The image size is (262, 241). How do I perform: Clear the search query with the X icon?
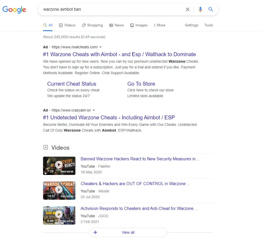[x=187, y=9]
